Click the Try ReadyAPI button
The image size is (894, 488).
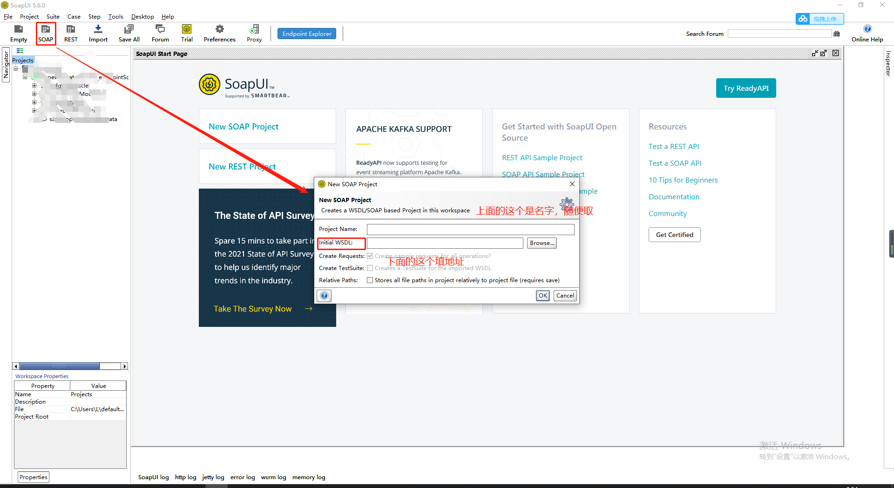[x=746, y=88]
